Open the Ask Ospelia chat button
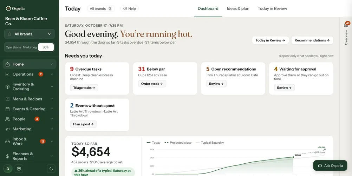Image resolution: width=352 pixels, height=176 pixels. click(x=330, y=166)
